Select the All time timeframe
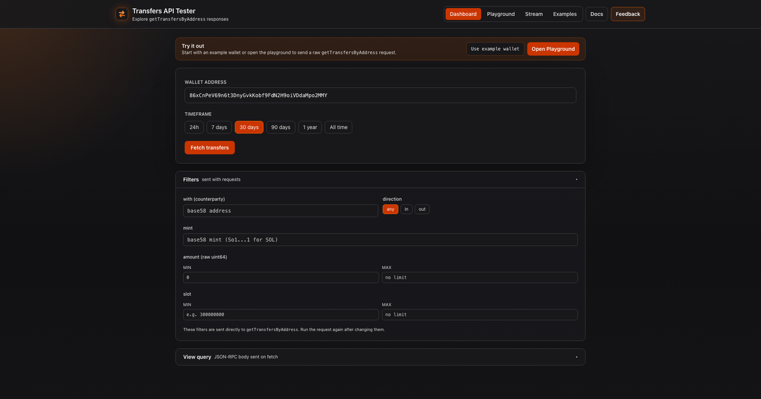The image size is (761, 399). coord(339,127)
